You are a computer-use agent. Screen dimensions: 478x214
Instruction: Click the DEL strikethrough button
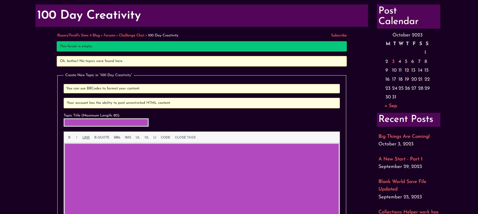click(117, 137)
